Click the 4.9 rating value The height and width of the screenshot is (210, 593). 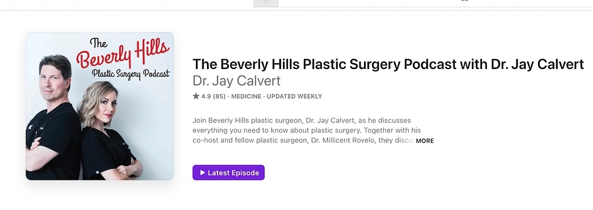coord(206,96)
